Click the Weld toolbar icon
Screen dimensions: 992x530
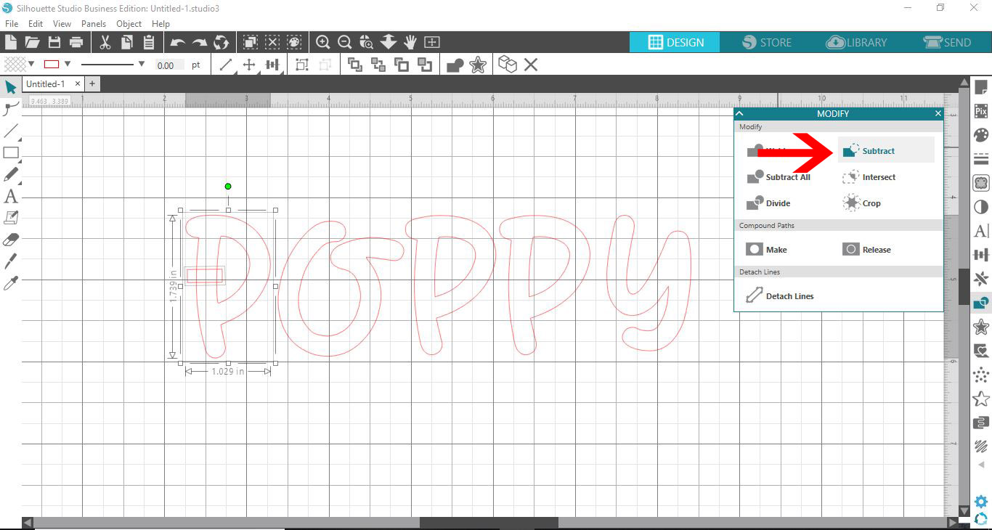click(x=455, y=65)
